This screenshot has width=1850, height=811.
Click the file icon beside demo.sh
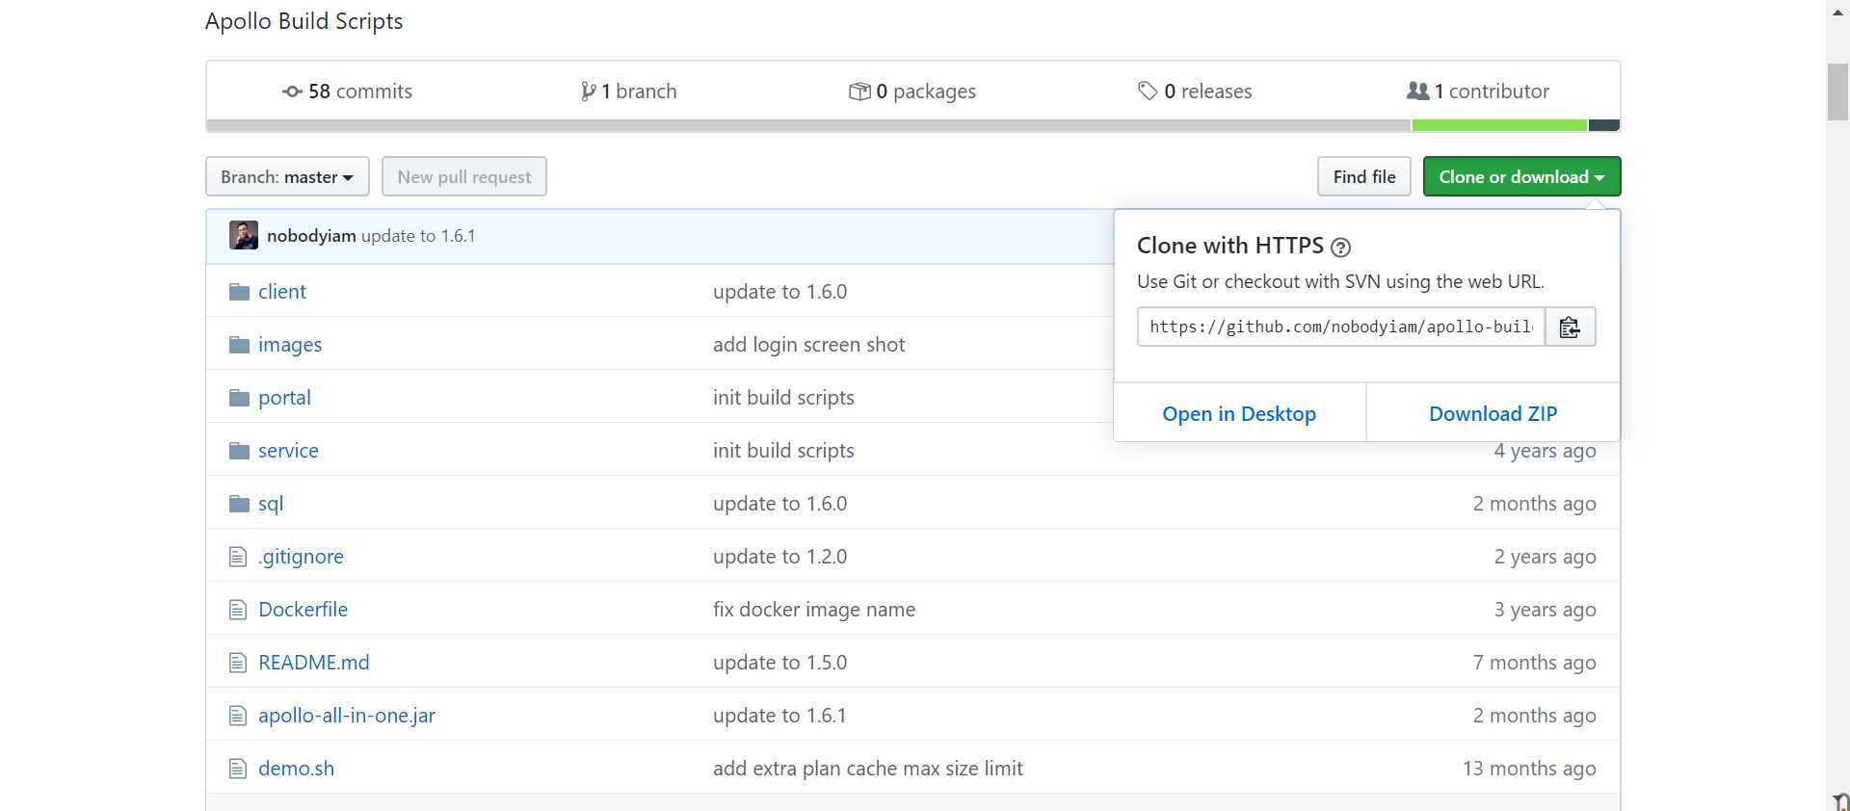(238, 769)
